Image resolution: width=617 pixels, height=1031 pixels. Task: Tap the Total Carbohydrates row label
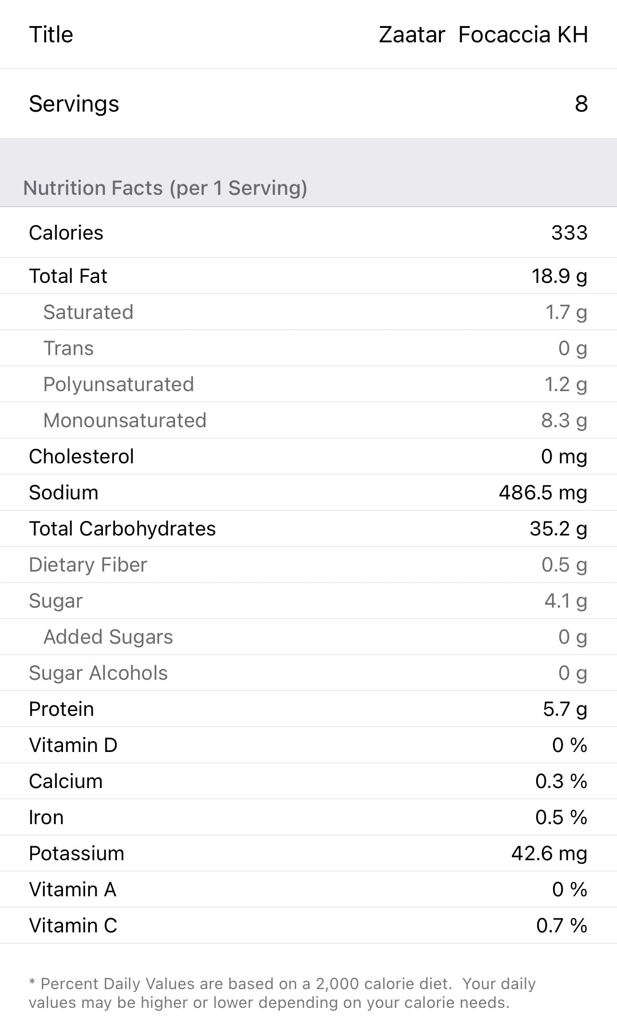[x=122, y=529]
